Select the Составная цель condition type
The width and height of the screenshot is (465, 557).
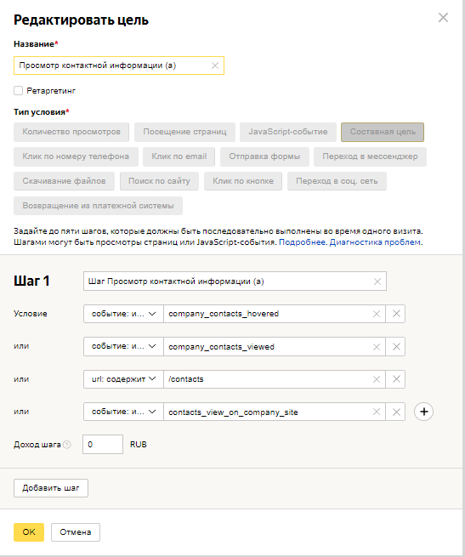tap(383, 132)
